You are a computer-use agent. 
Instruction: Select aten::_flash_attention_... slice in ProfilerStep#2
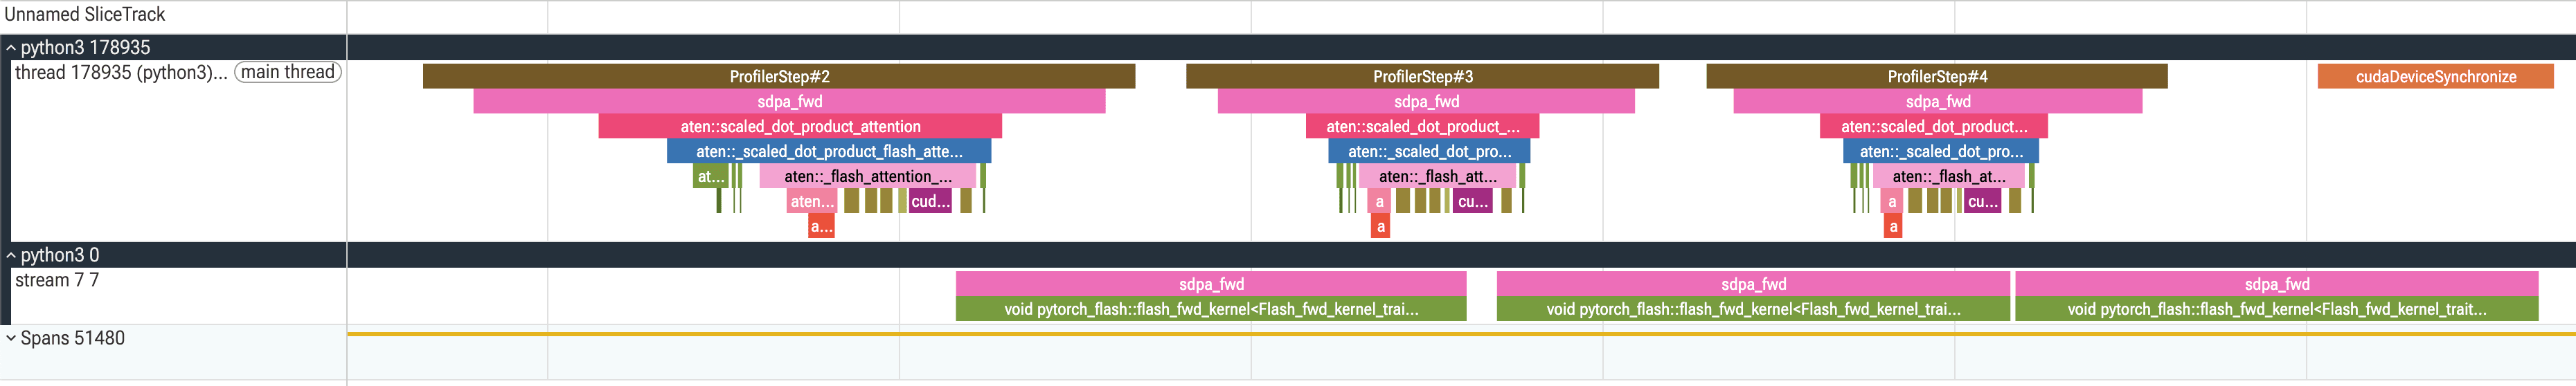coord(867,176)
